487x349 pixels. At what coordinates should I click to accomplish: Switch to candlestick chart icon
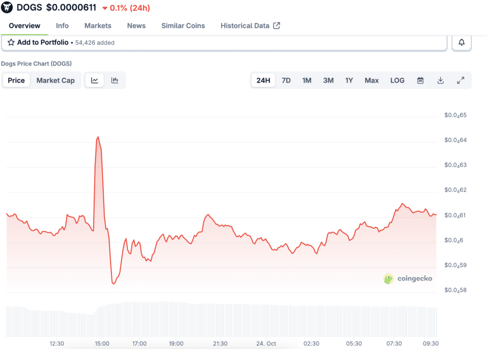(115, 80)
